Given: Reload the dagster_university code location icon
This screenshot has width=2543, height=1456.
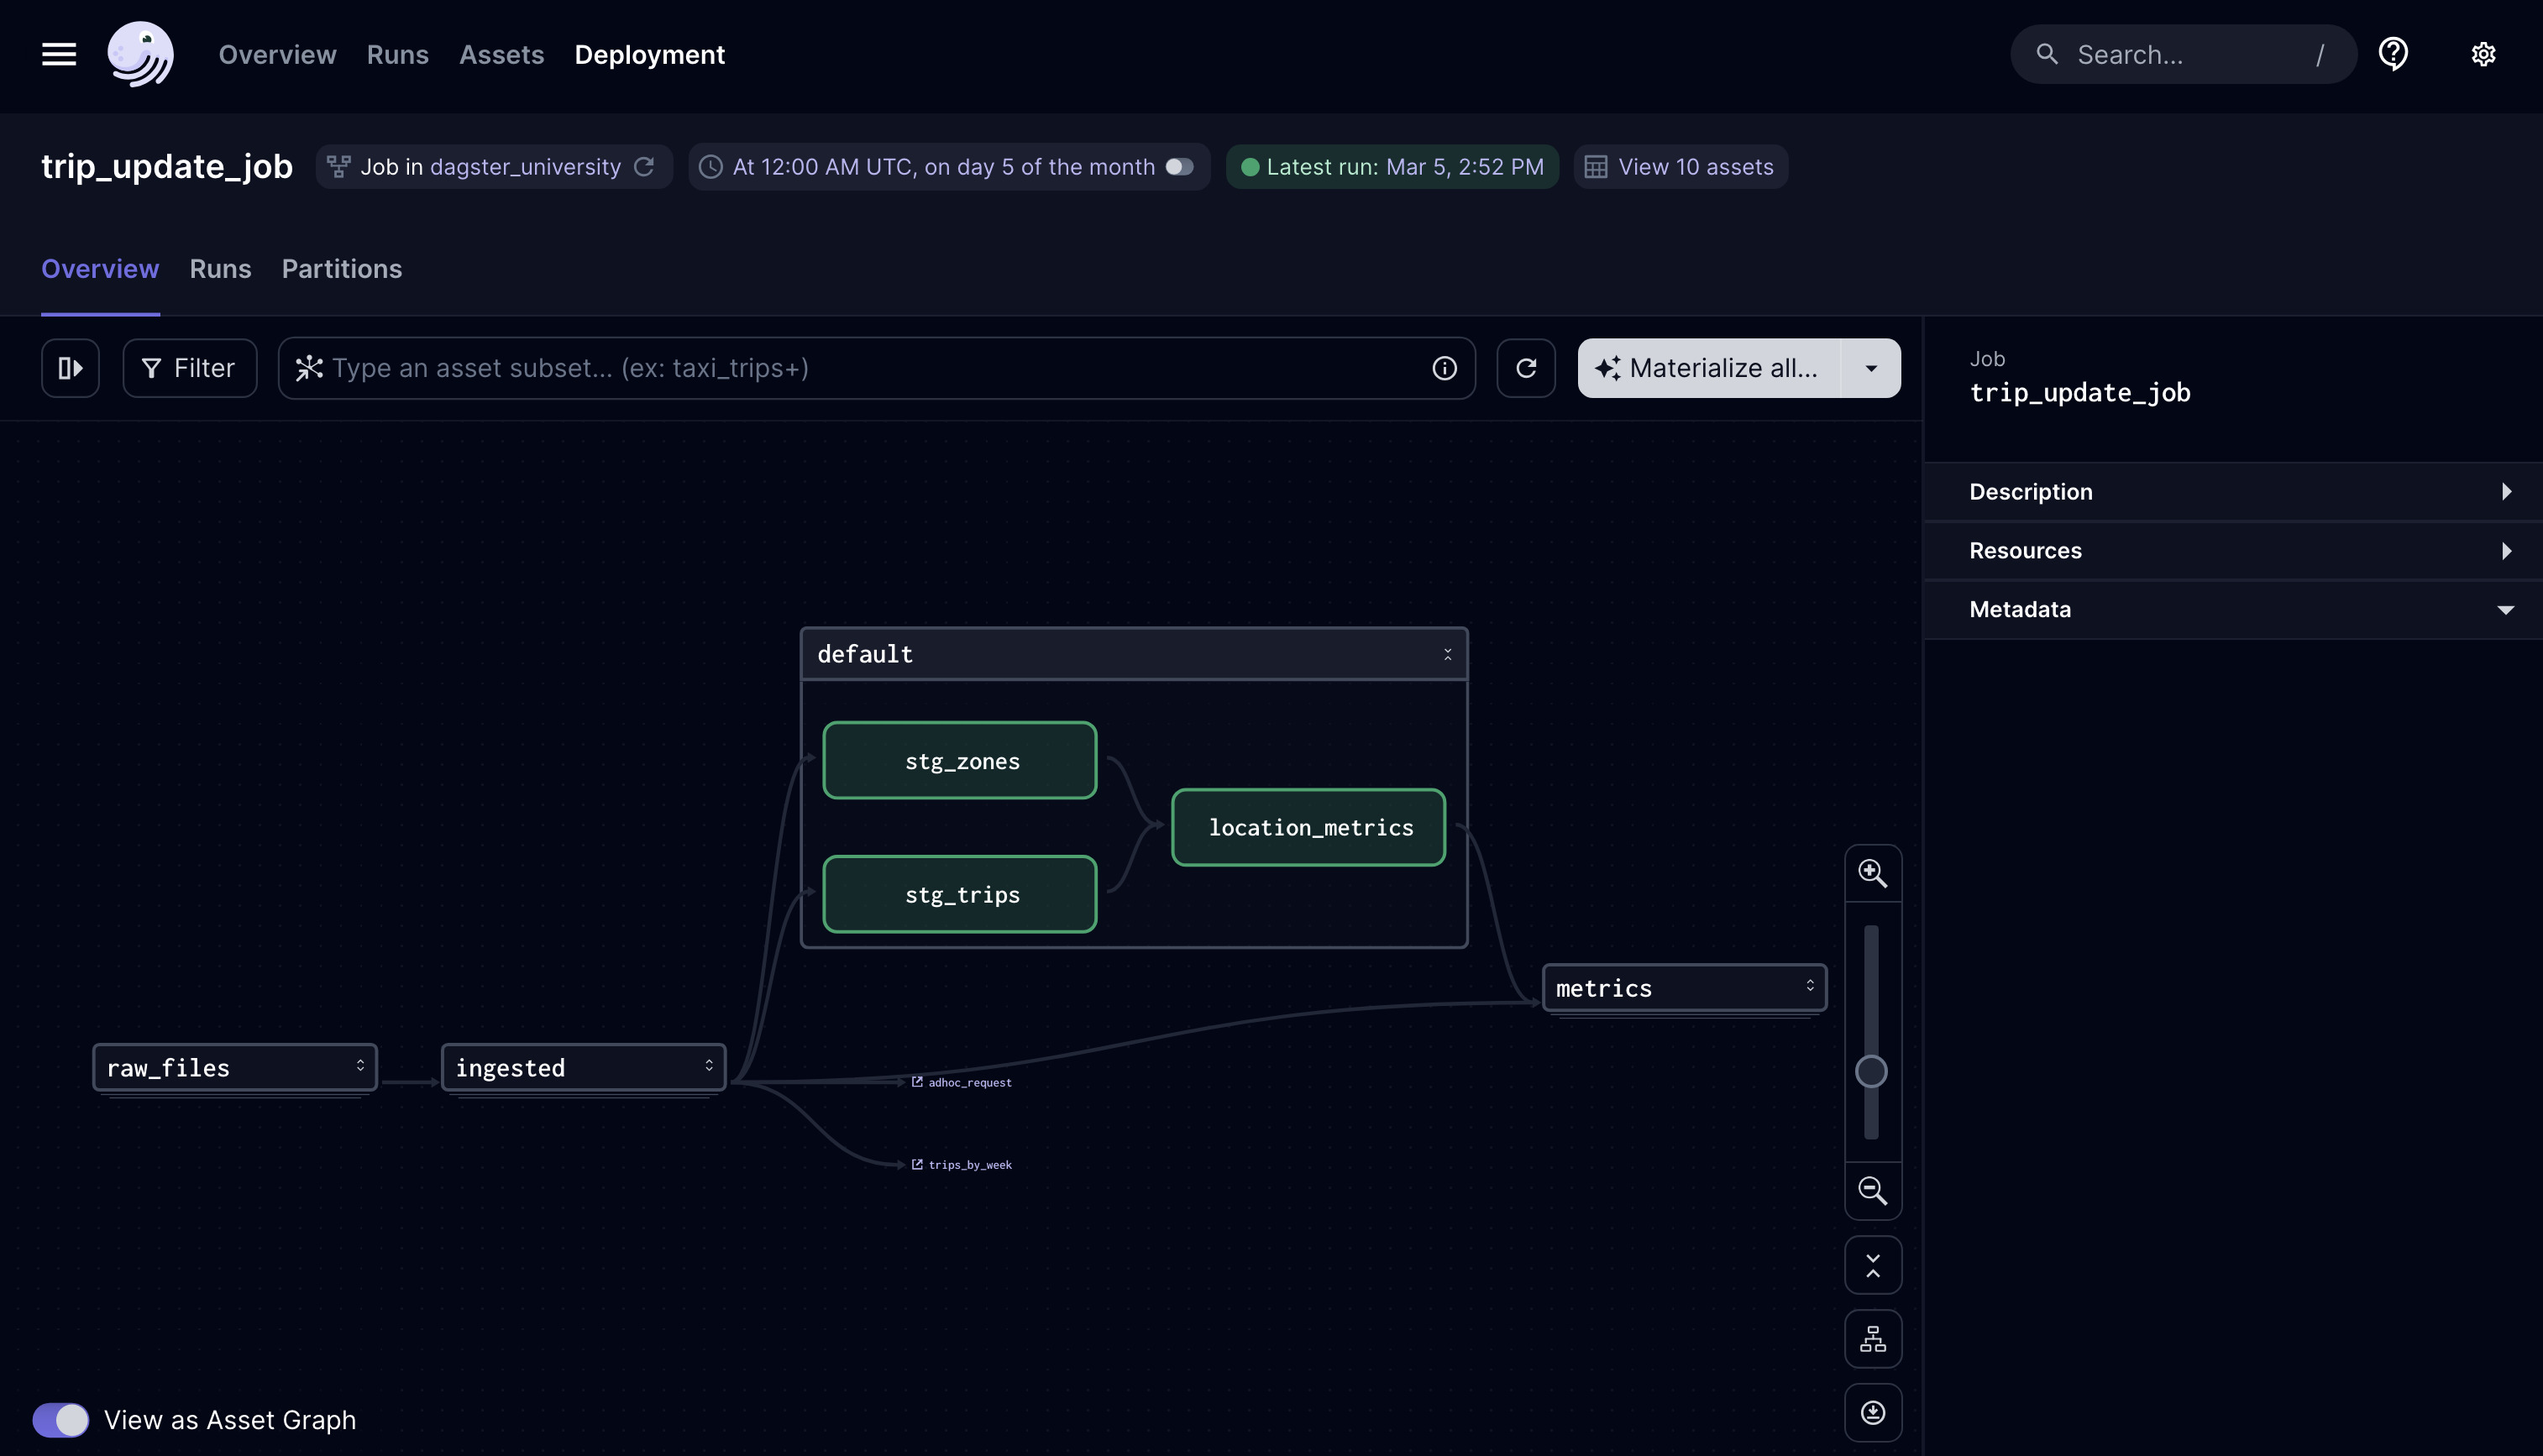Looking at the screenshot, I should [645, 166].
